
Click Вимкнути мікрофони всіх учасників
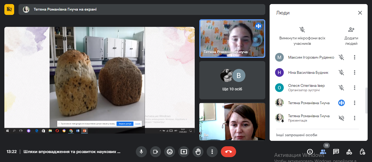point(302,36)
